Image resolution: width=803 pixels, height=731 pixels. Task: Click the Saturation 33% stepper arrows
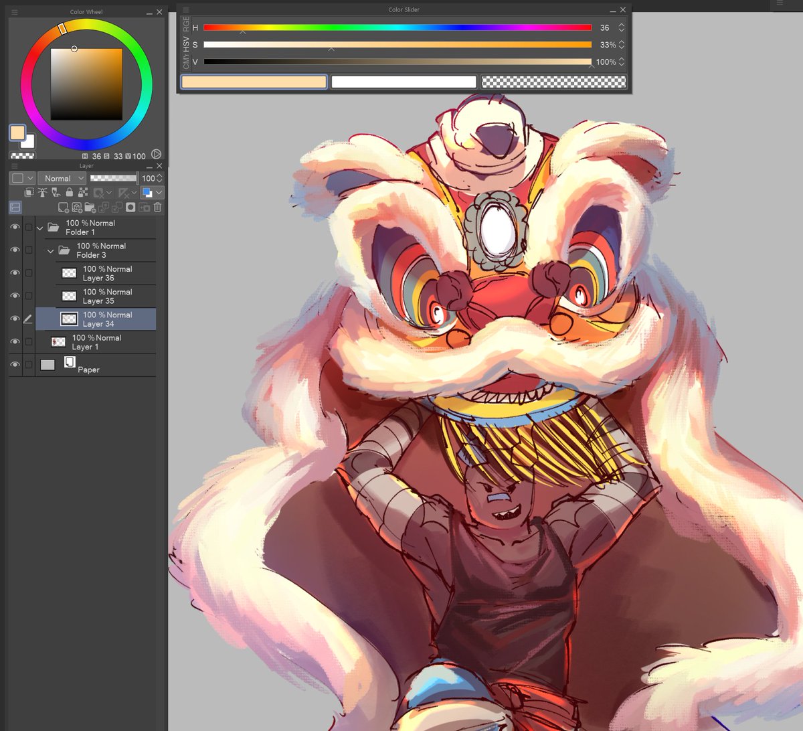622,44
